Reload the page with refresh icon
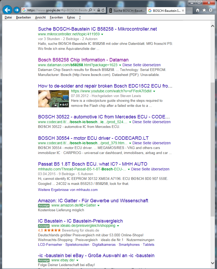Screen dimensions: 217x269 coord(103,10)
